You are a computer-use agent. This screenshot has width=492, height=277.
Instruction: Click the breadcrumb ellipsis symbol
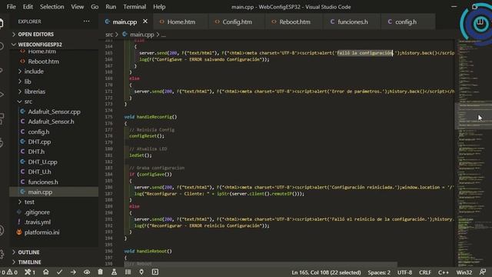click(x=164, y=35)
